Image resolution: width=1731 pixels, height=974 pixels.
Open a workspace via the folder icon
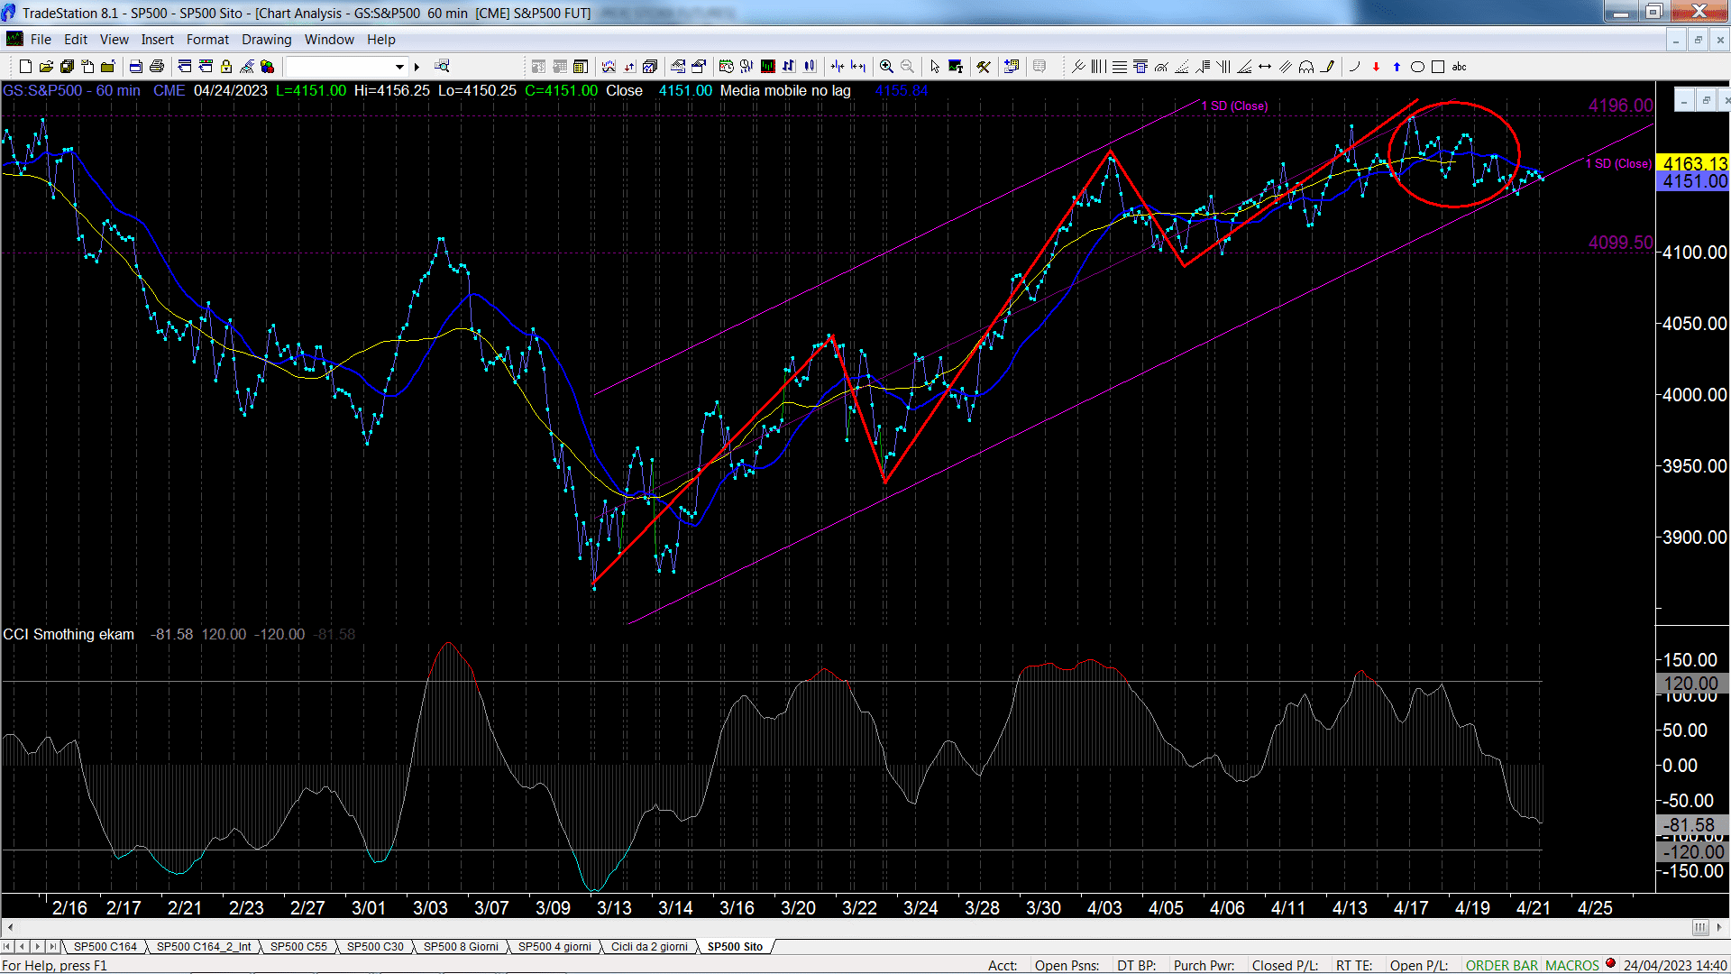(x=46, y=66)
